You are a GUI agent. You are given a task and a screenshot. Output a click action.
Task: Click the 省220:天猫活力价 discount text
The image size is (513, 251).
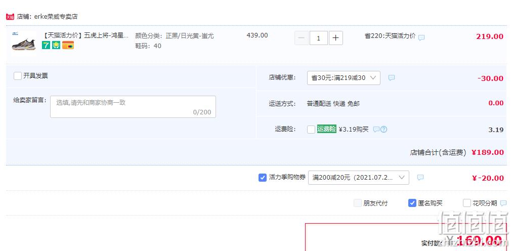coord(390,36)
